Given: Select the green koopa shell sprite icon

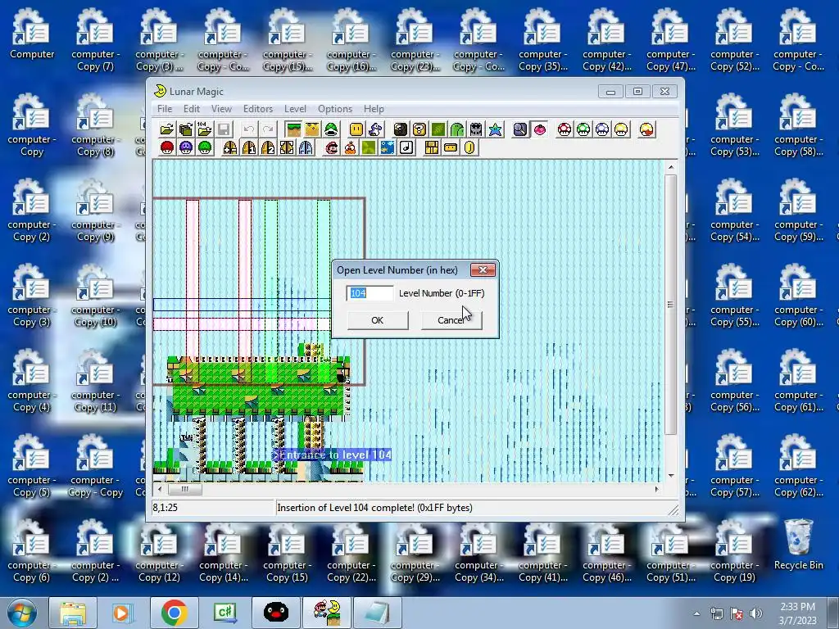Looking at the screenshot, I should coord(331,129).
